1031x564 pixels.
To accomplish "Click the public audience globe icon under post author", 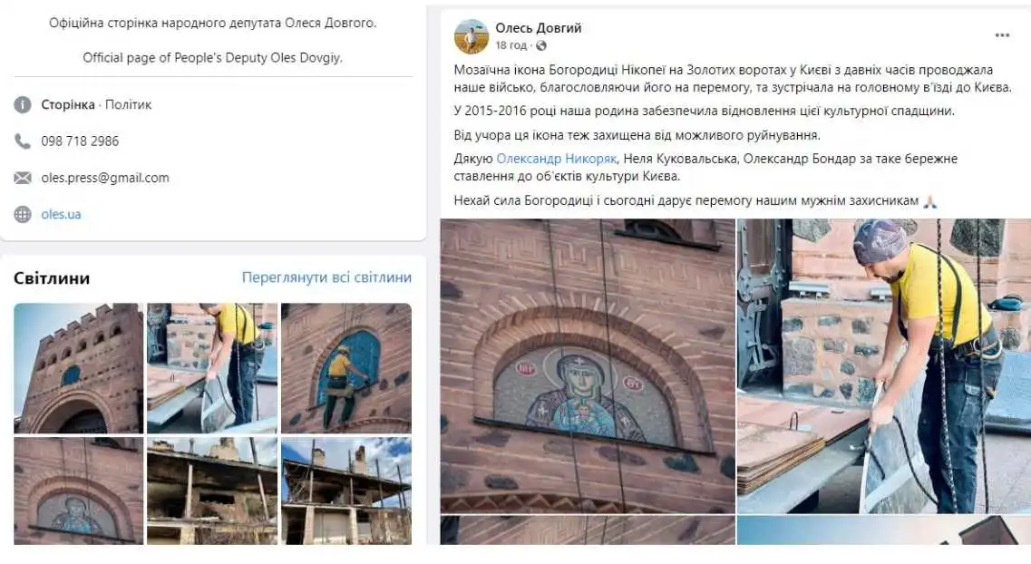I will [541, 45].
